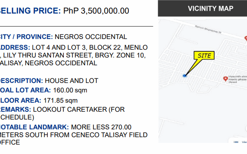Click the SELLING PRICE heading
This screenshot has height=154, width=247.
pyautogui.click(x=30, y=11)
